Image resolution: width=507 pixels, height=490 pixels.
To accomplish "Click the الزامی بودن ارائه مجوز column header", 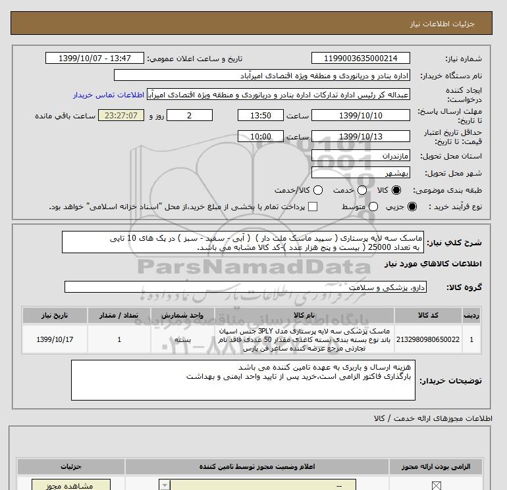I will pos(436,467).
